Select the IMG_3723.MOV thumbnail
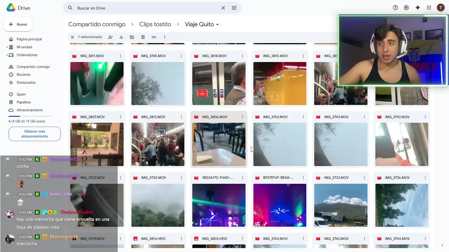Viewport: 449px width, 252px height. (341, 205)
